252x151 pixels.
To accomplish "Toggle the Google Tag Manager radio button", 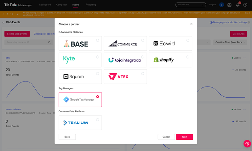I will coord(98,97).
